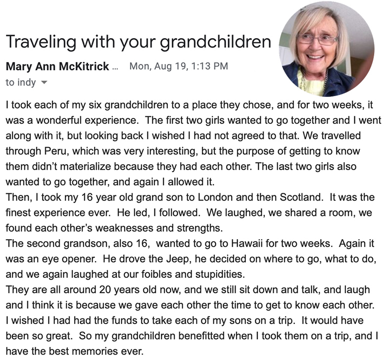Viewport: 386px width, 361px height.
Task: Click the "to indy" recipient text
Action: [x=21, y=82]
